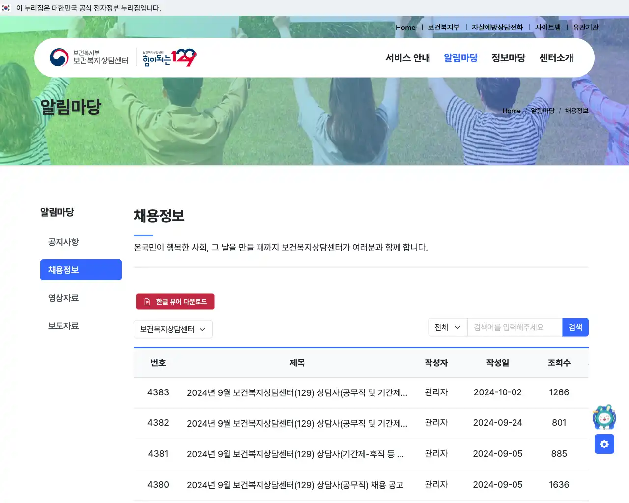Select the 정보마당 menu item

tap(508, 57)
